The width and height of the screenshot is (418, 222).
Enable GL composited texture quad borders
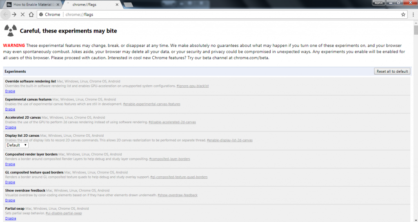pyautogui.click(x=10, y=182)
